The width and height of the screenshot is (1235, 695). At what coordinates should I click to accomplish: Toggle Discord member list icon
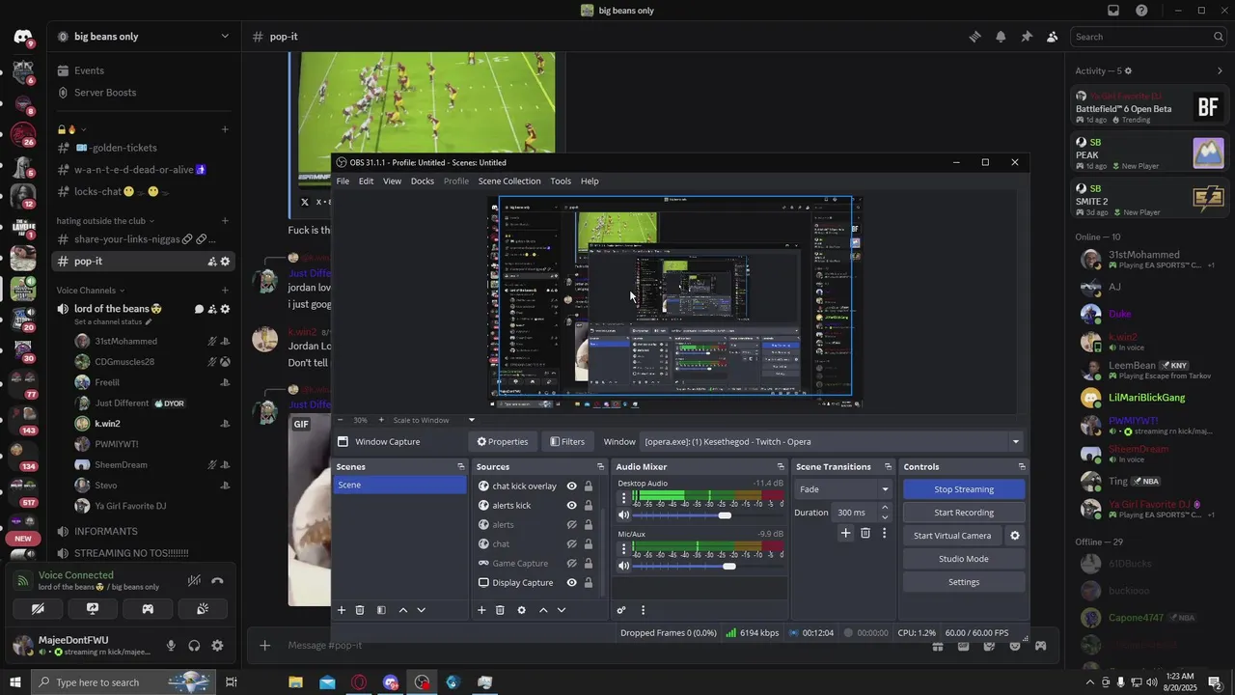pyautogui.click(x=1053, y=37)
